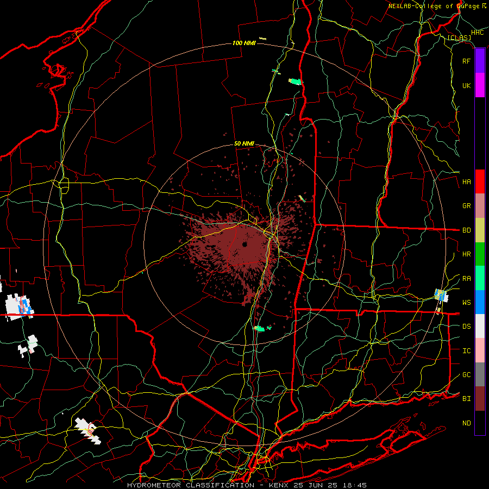Pick the HR green legend swatch
489x489 pixels.
click(480, 254)
